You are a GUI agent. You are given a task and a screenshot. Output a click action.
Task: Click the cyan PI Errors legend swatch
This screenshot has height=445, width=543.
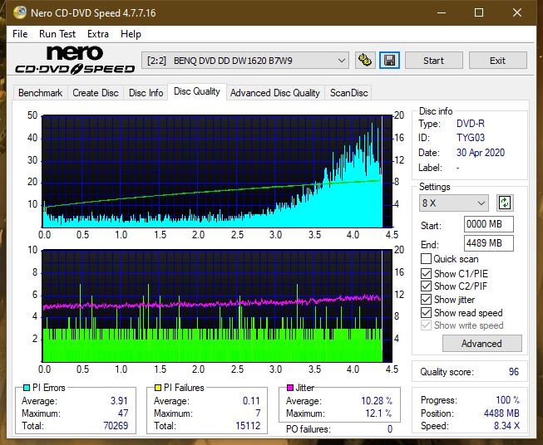pos(27,388)
